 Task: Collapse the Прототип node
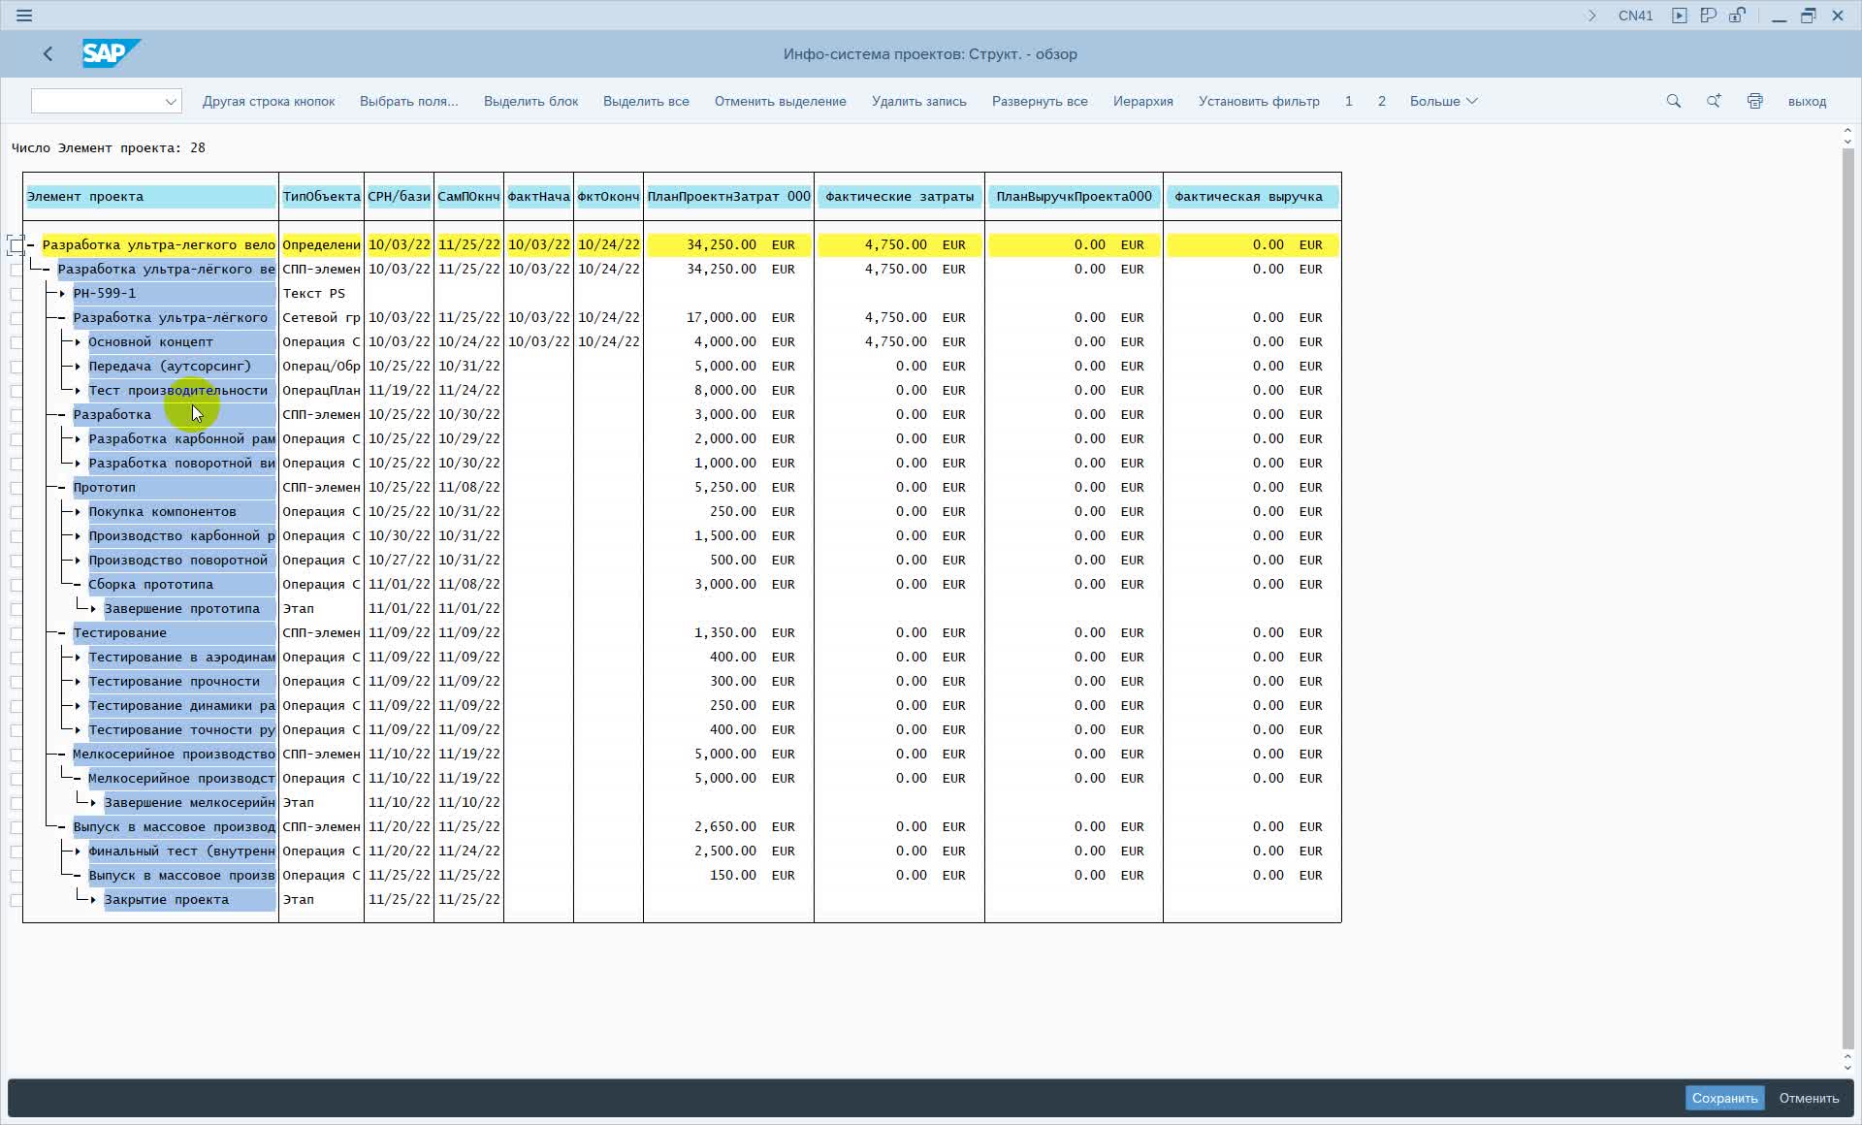pos(62,487)
